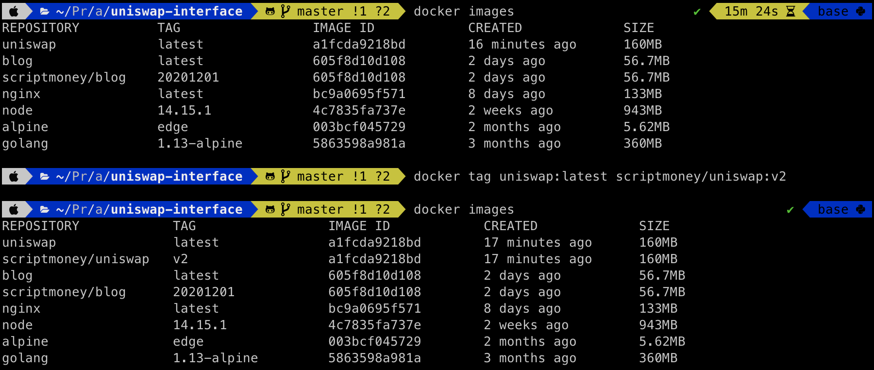Image resolution: width=874 pixels, height=370 pixels.
Task: Click the folder icon on the docker tag prompt
Action: [x=45, y=176]
